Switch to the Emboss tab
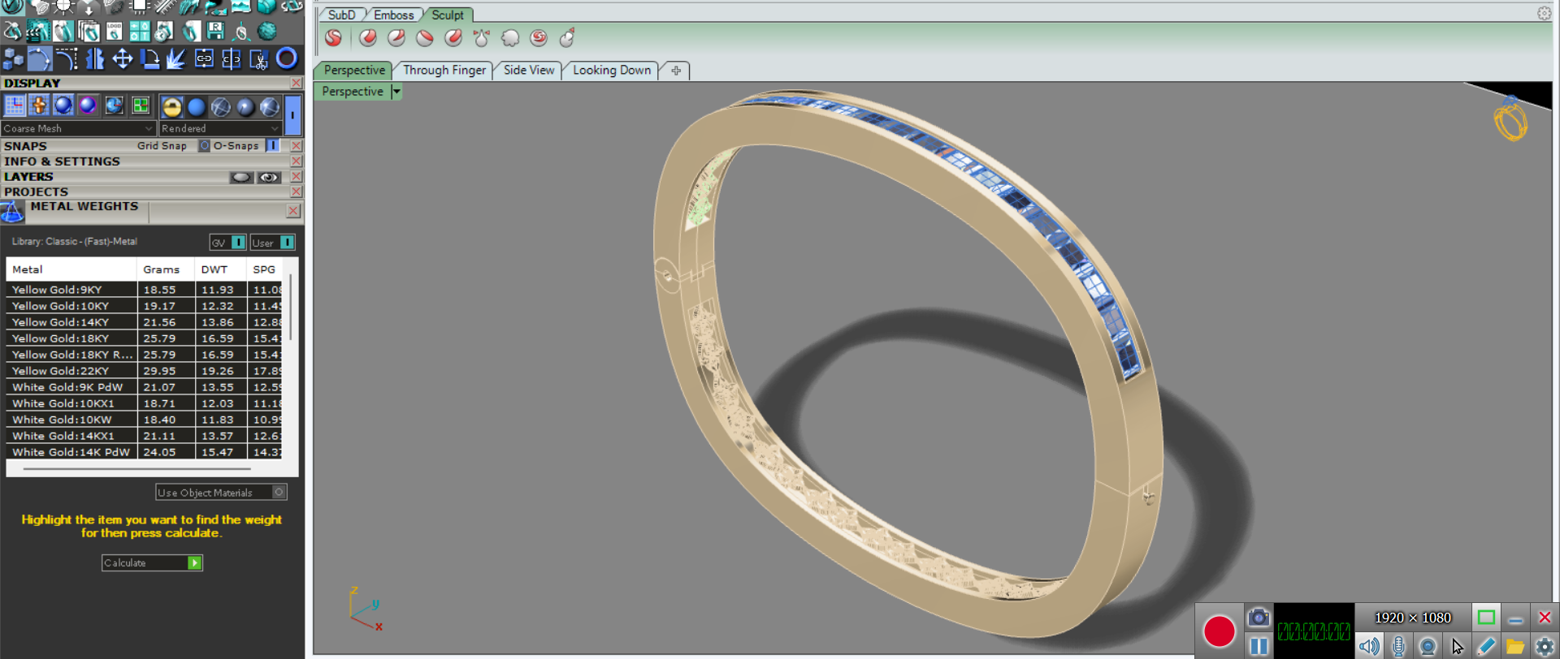The image size is (1560, 659). [x=393, y=15]
